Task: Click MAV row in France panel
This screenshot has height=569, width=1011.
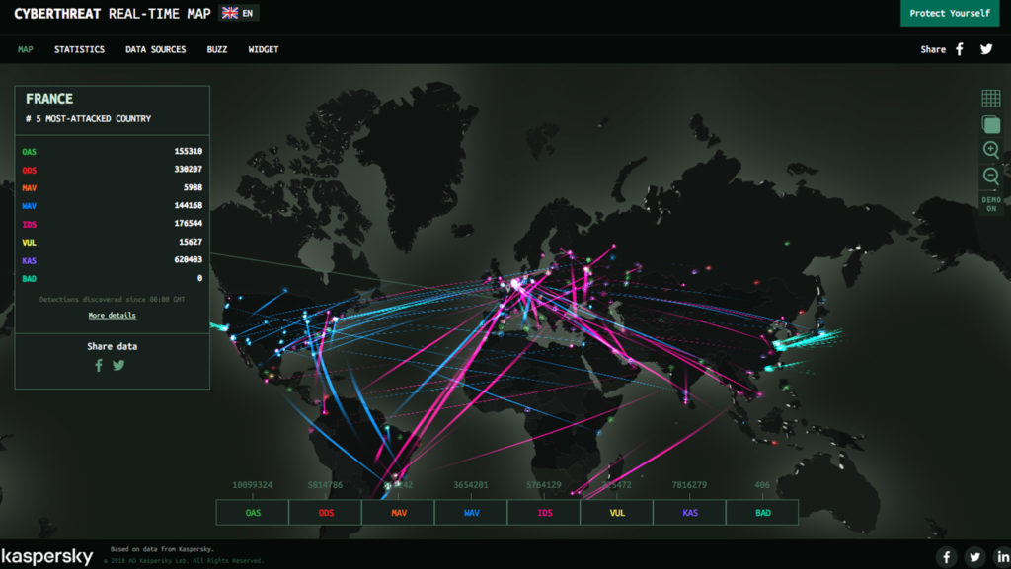Action: coord(113,188)
